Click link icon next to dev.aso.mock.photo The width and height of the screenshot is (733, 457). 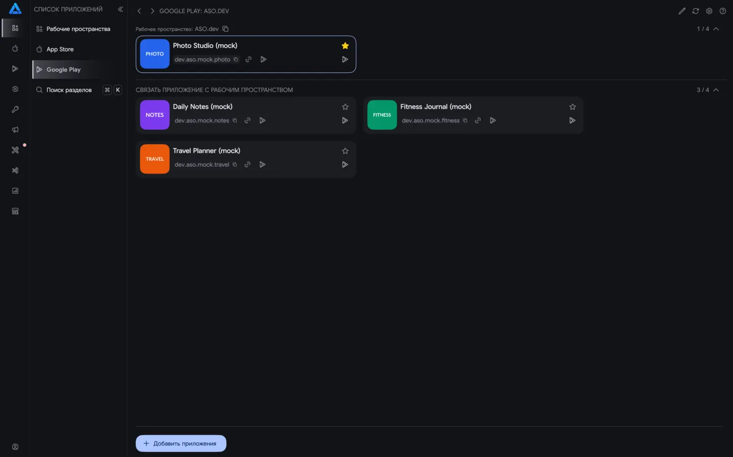pos(248,60)
